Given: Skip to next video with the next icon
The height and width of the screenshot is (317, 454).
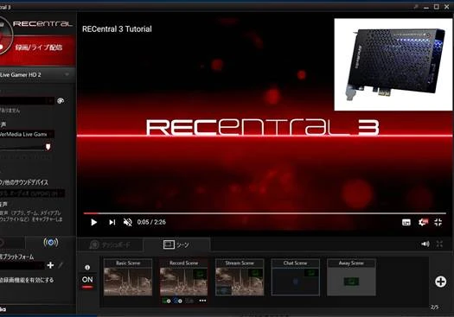Looking at the screenshot, I should click(x=112, y=222).
